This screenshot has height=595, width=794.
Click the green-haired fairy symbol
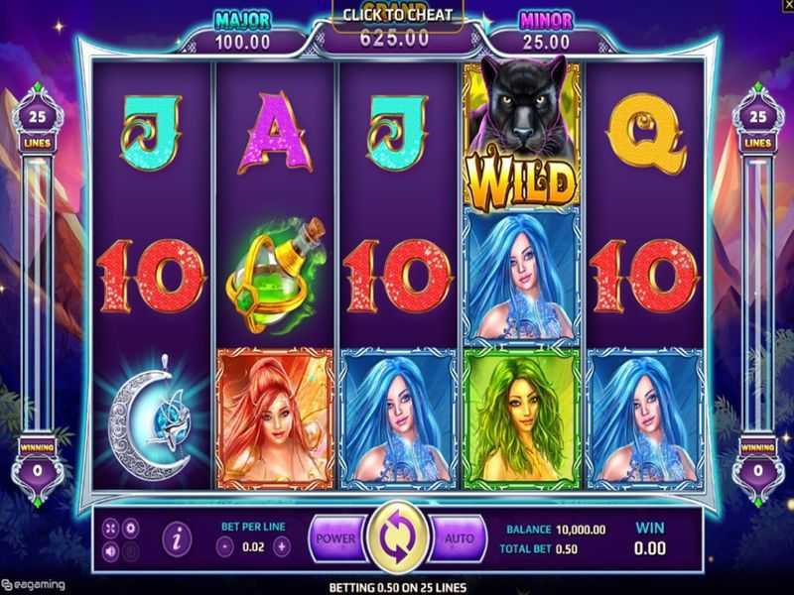[522, 417]
